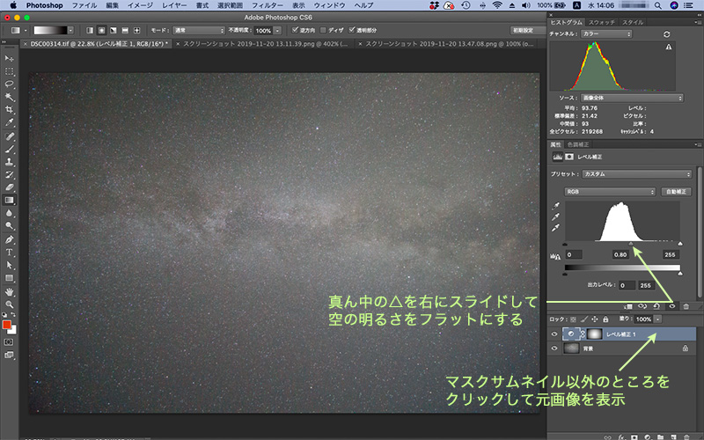The width and height of the screenshot is (704, 440).
Task: Hide the レベル補正 1 layer eye icon
Action: pos(554,334)
